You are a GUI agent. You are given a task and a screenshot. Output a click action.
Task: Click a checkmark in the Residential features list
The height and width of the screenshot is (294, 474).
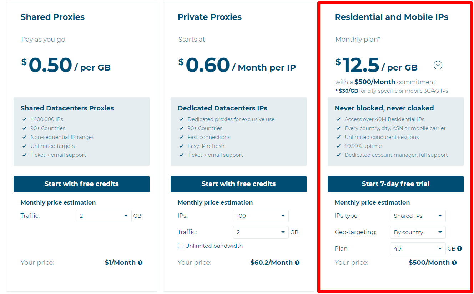coord(338,119)
